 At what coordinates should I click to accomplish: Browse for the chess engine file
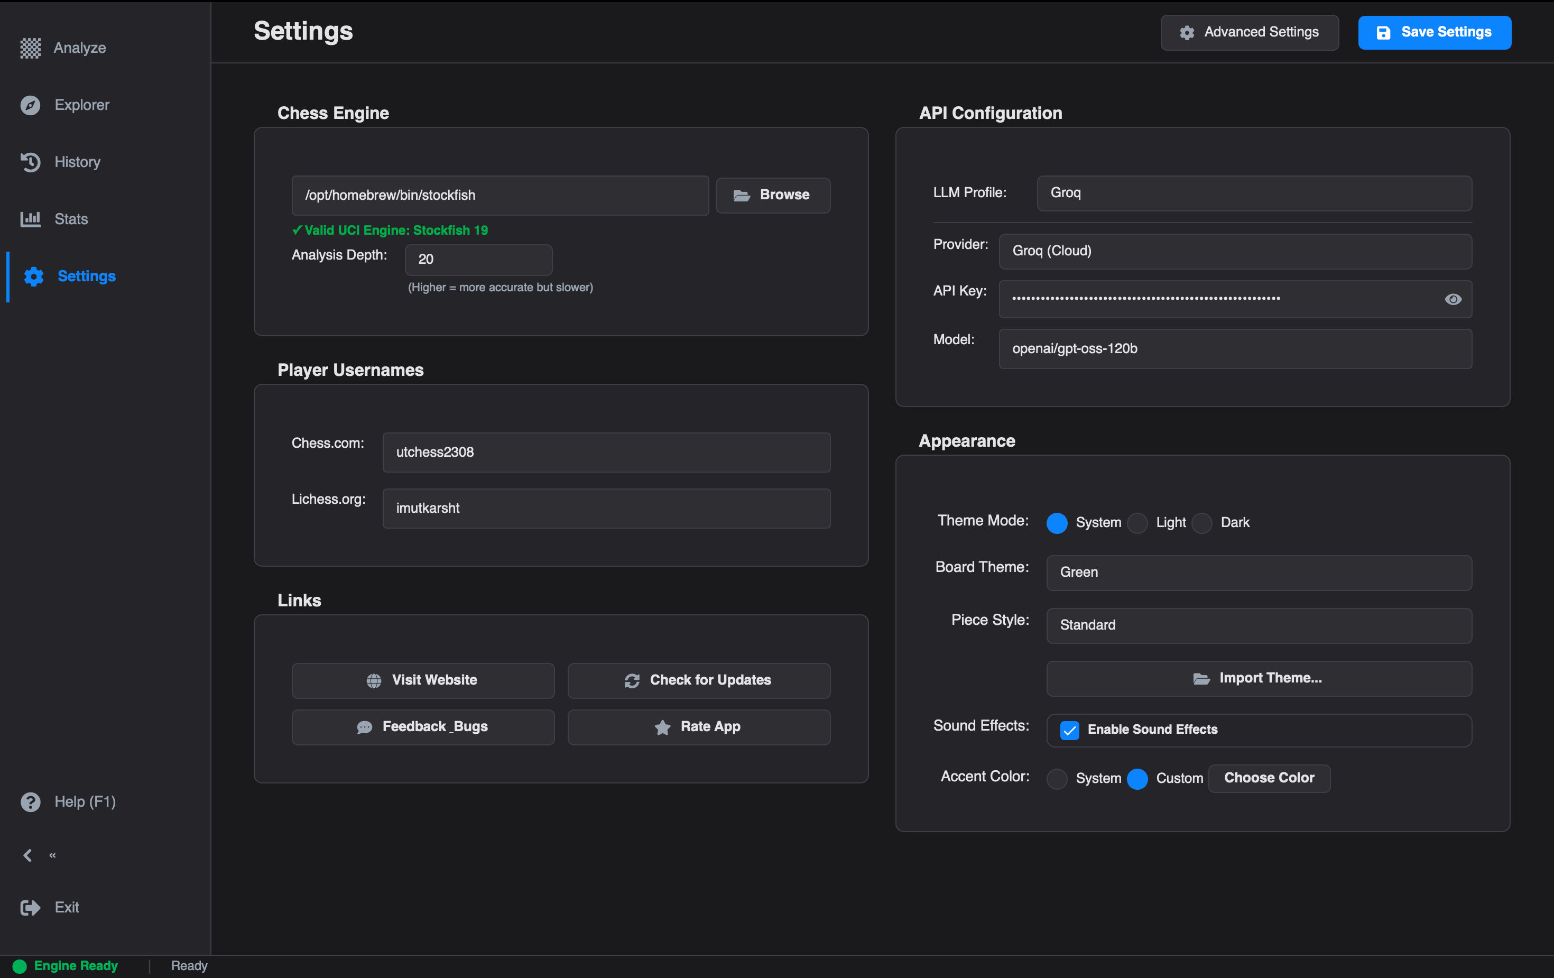[773, 195]
